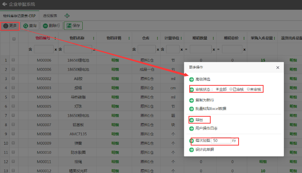This screenshot has width=302, height=173.
Task: Open 仓库 column options menu
Action: point(157,38)
